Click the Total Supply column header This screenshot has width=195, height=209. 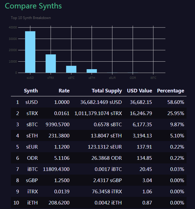point(107,91)
